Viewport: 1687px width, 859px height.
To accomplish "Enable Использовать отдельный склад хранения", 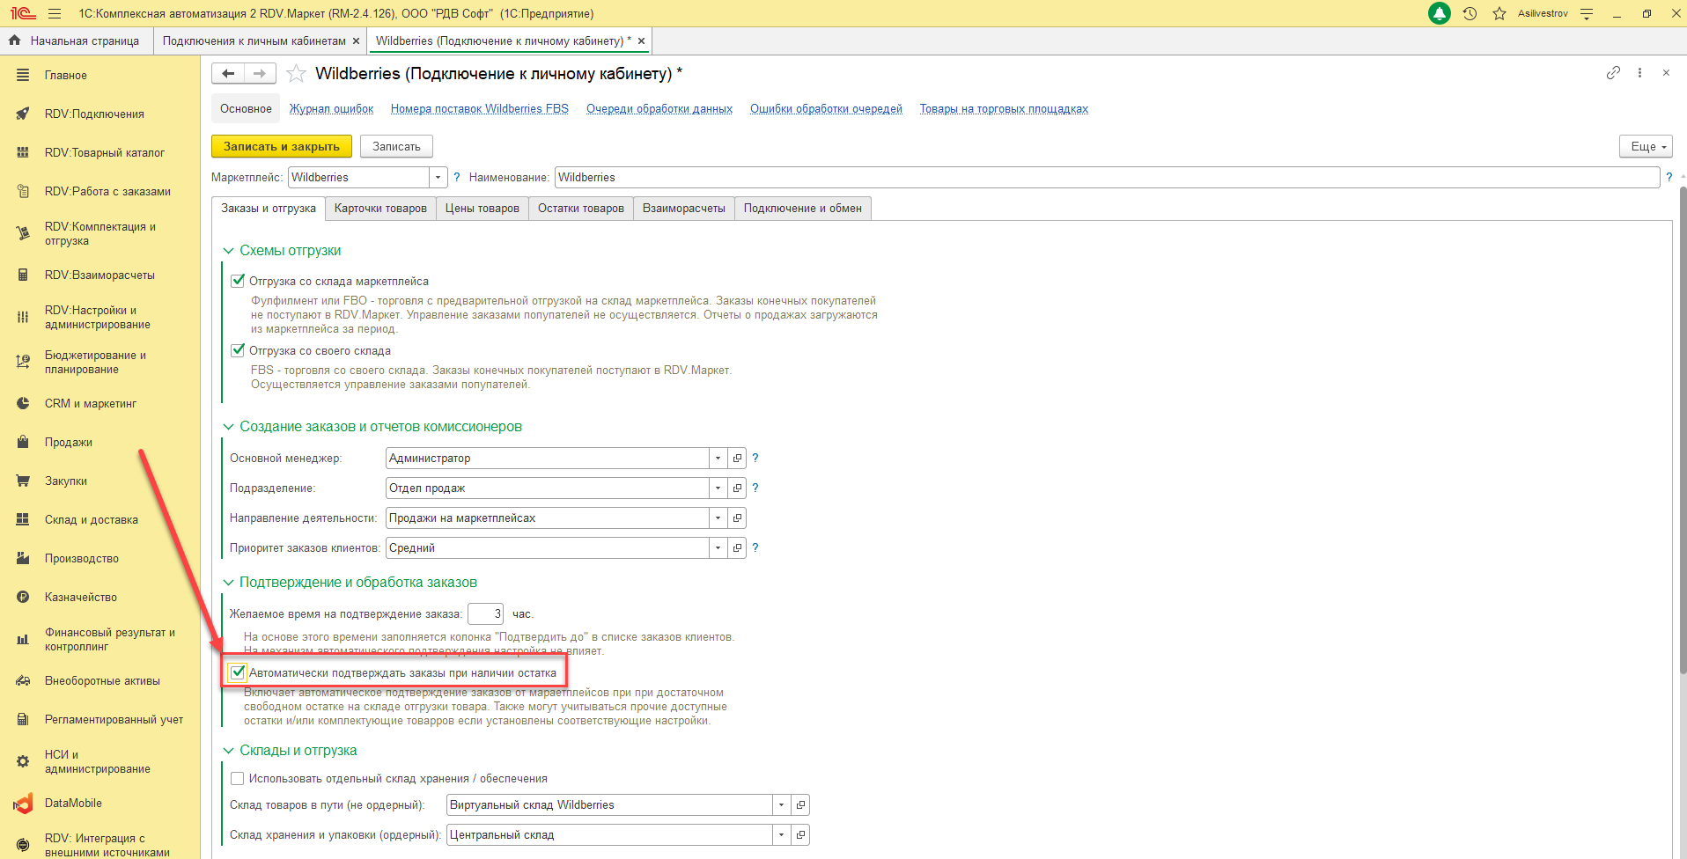I will [238, 778].
